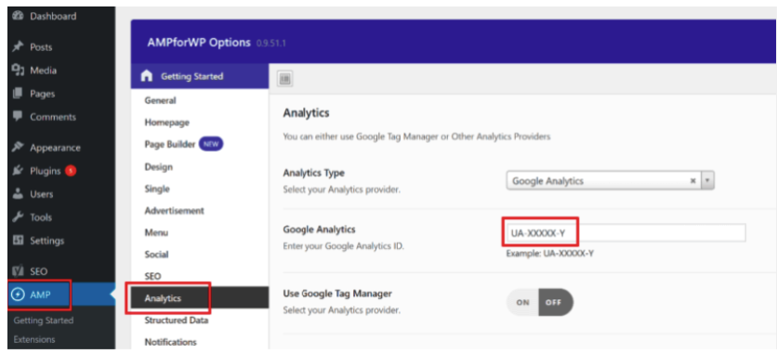Screen dimensions: 777x354
Task: Go to Getting Started under AMP menu
Action: 44,321
